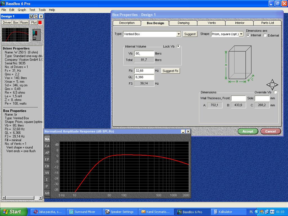Enable the Override Vb option

(x=275, y=92)
